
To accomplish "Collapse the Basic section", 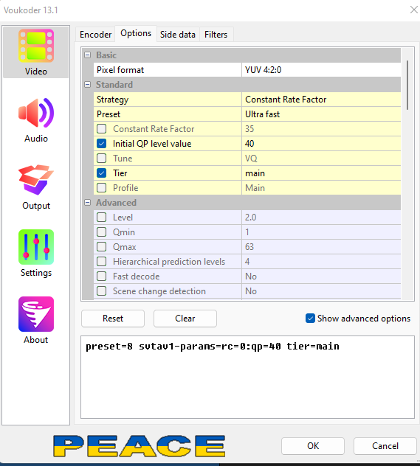I will (x=87, y=55).
